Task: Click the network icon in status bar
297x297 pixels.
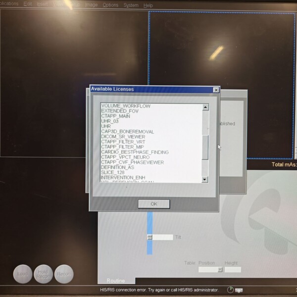Action: point(239,290)
